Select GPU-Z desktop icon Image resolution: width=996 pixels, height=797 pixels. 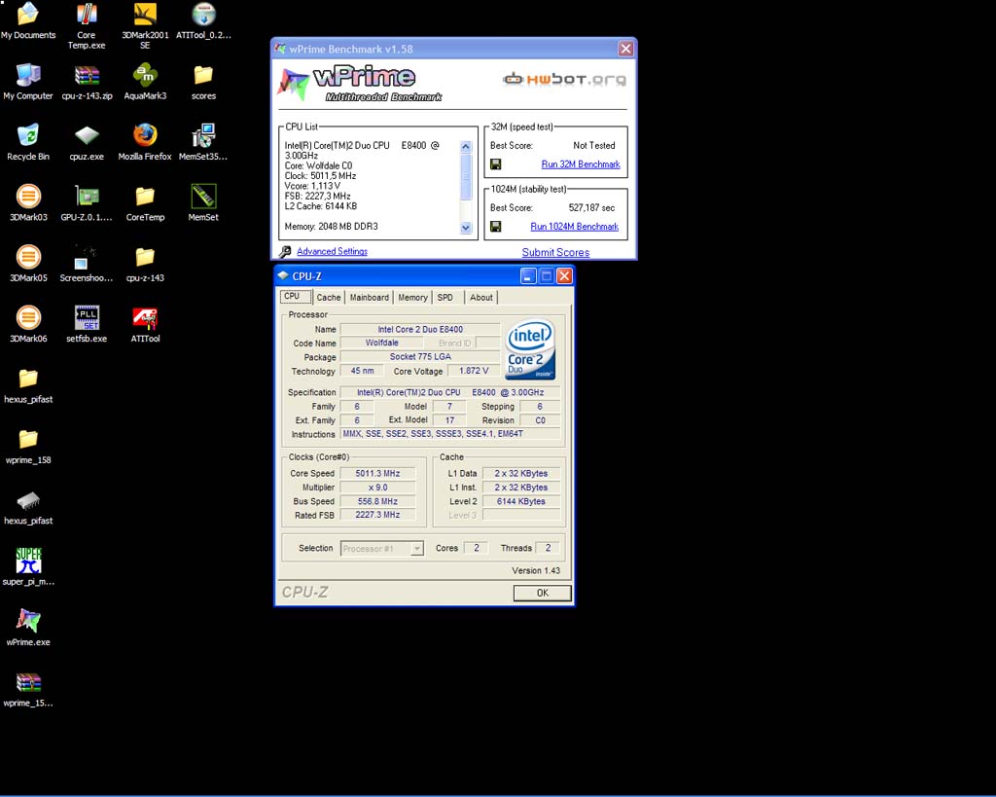pos(87,202)
